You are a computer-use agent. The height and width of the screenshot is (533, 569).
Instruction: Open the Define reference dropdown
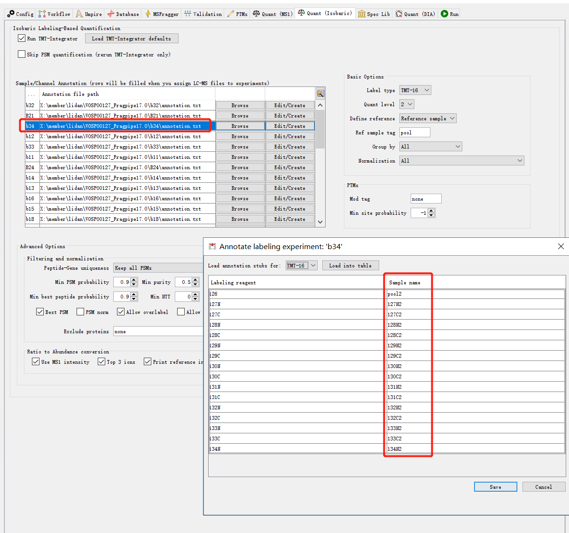tap(428, 118)
